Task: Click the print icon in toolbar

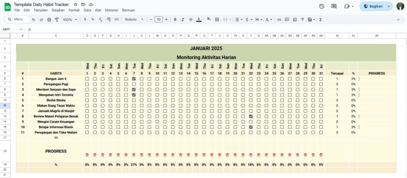Action: [x=49, y=19]
